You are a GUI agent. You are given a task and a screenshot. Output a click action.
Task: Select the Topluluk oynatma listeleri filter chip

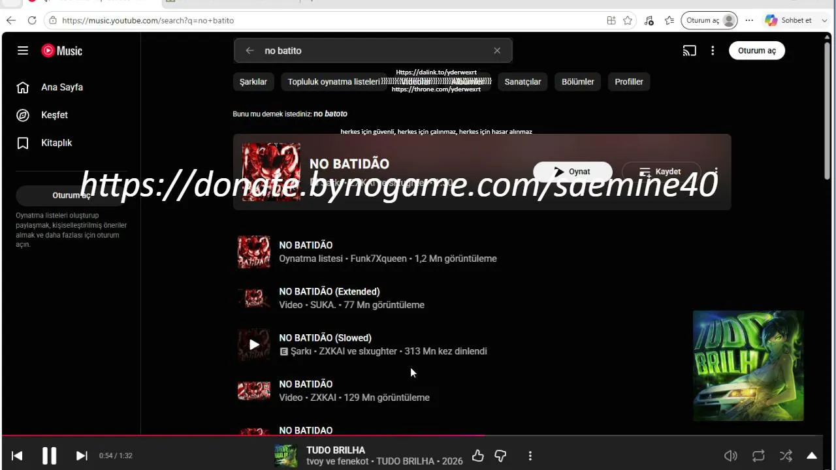coord(334,82)
